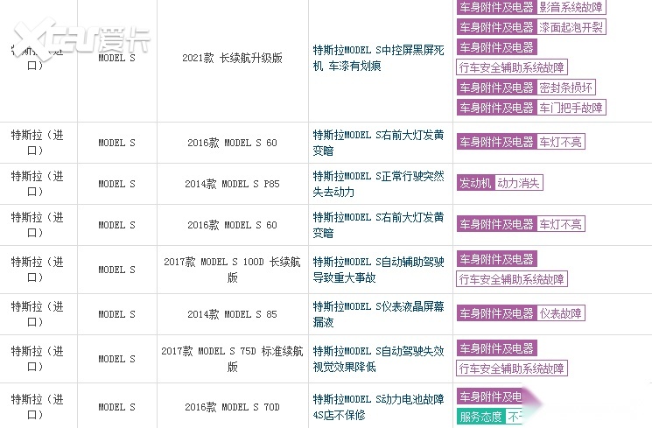The width and height of the screenshot is (652, 428).
Task: Click the 车门把手故障 tag
Action: [x=571, y=108]
